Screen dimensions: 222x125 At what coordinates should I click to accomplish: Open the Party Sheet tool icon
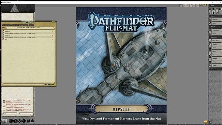click(213, 9)
